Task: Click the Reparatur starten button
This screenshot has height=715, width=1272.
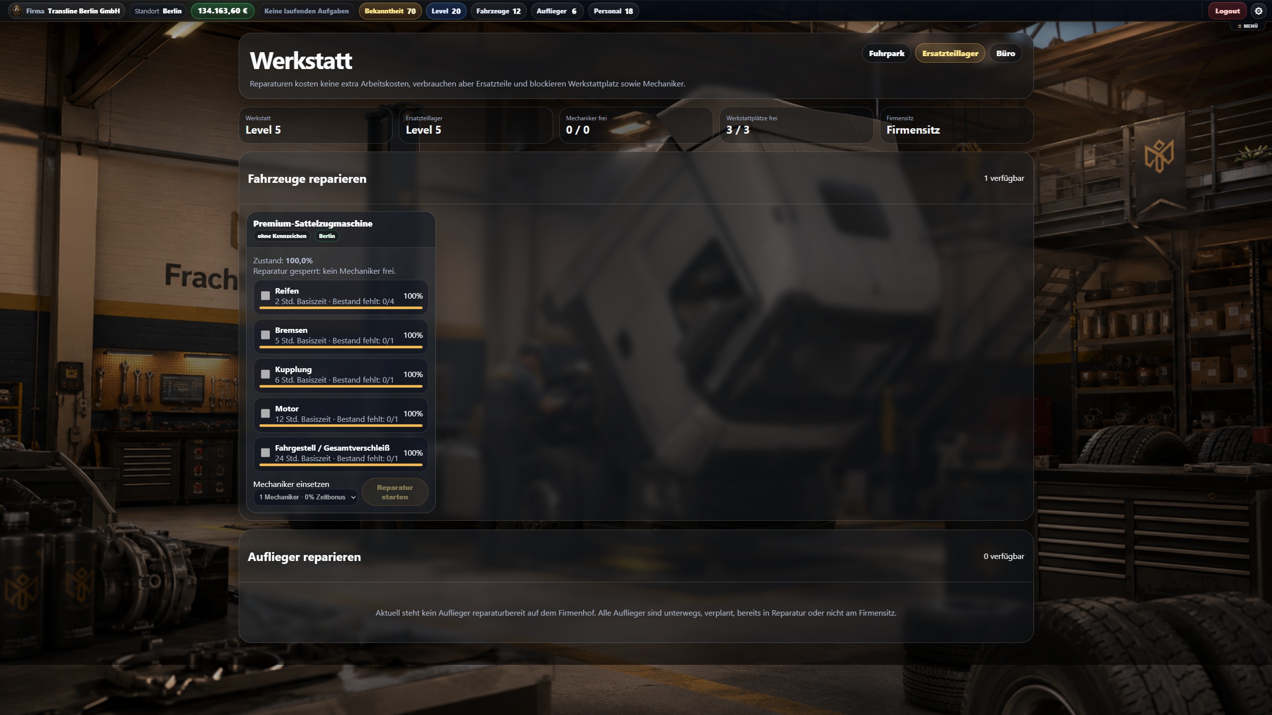Action: click(395, 492)
